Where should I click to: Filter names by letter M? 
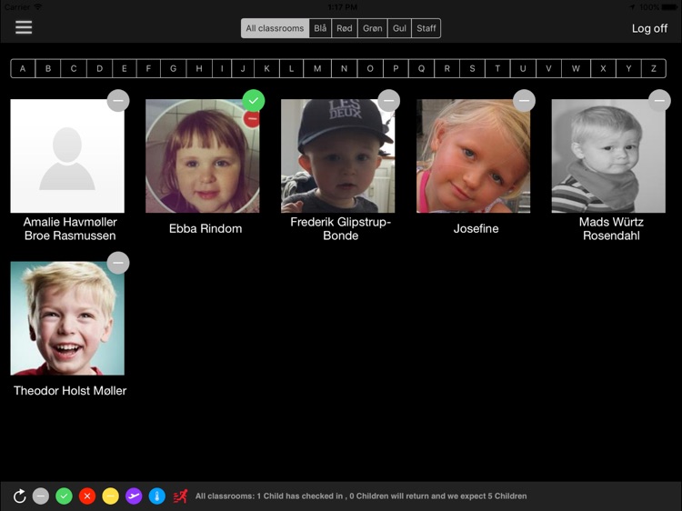[x=317, y=69]
